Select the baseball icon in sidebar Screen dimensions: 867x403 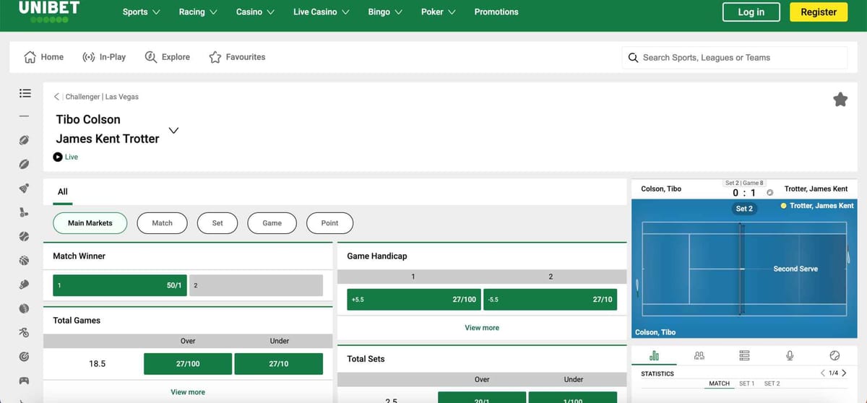pyautogui.click(x=25, y=236)
